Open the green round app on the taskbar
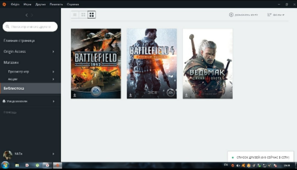The image size is (297, 170). [x=37, y=165]
